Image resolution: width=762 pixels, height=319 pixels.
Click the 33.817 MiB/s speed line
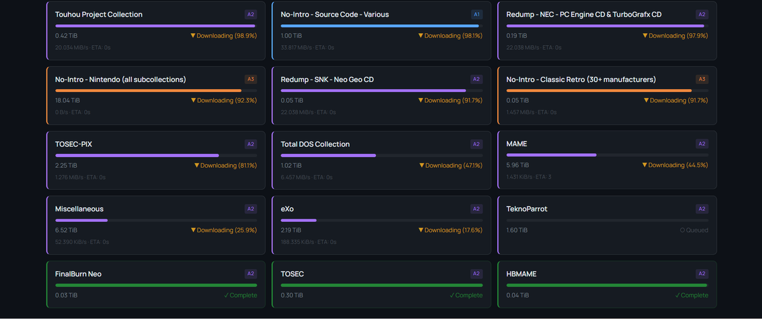307,47
